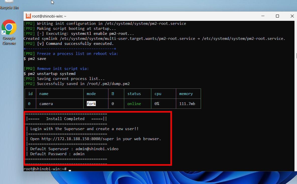Click the highlighted "fork" mode cell
The height and width of the screenshot is (184, 297).
[91, 104]
